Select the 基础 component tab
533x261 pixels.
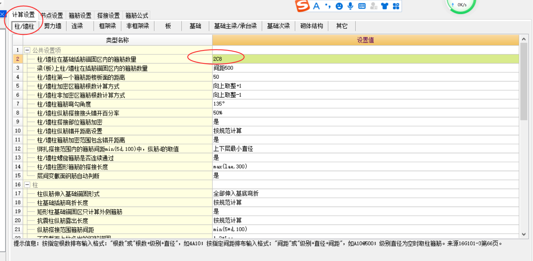tap(195, 26)
